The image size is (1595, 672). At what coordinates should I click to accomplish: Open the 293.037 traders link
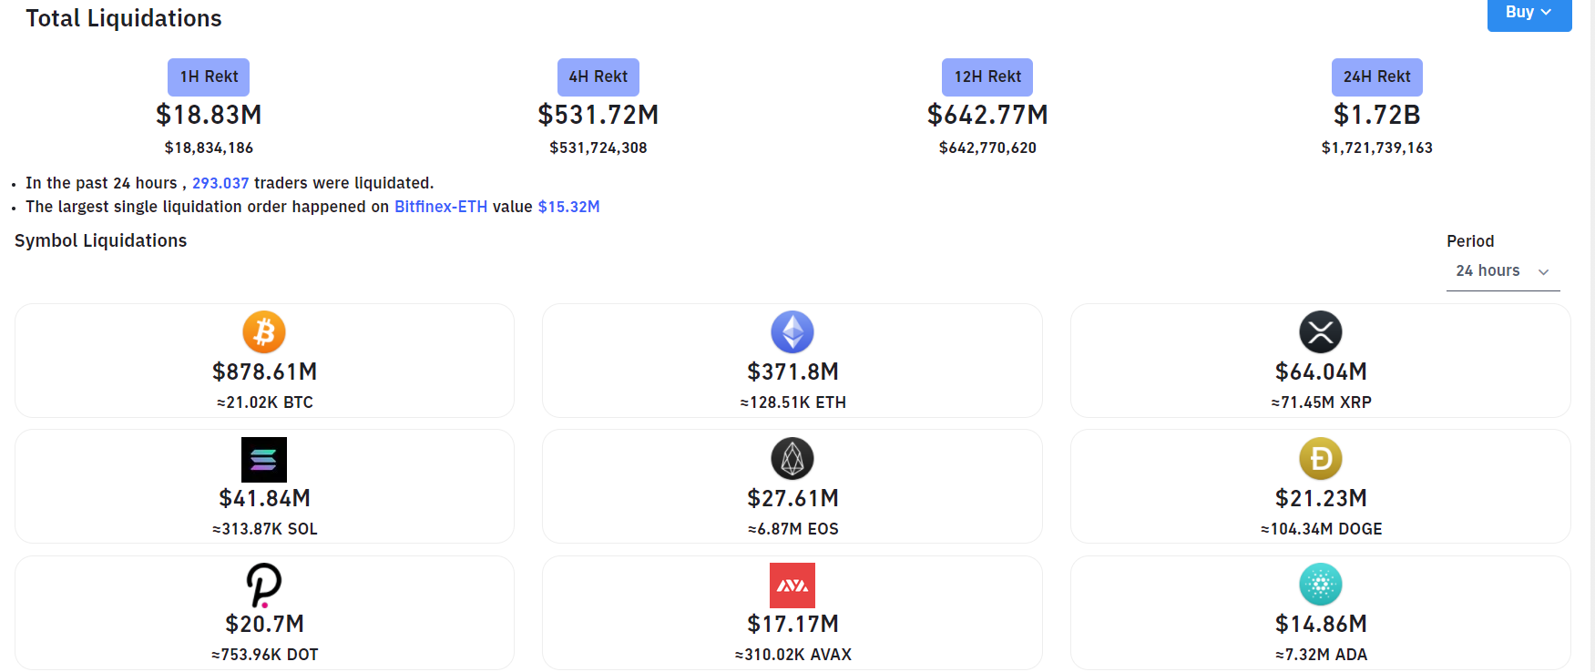point(220,183)
